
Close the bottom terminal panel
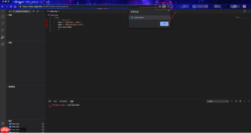click(x=249, y=101)
